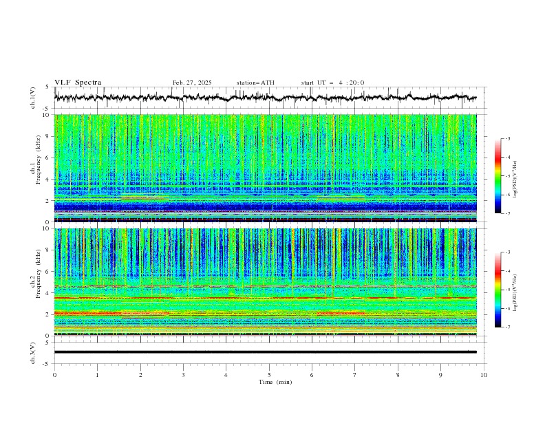
Task: Click time axis tick label "8"
Action: click(x=398, y=375)
